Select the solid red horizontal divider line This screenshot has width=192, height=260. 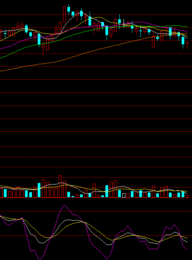tap(96, 131)
